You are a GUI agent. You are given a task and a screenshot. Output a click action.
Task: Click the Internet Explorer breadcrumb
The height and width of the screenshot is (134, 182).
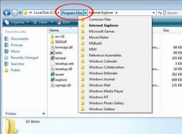[x=101, y=13]
